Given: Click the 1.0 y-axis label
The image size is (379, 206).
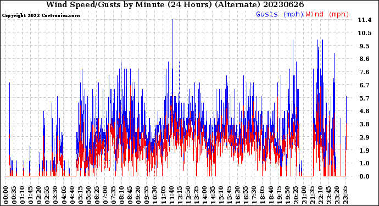Looking at the screenshot, I should 365,164.
